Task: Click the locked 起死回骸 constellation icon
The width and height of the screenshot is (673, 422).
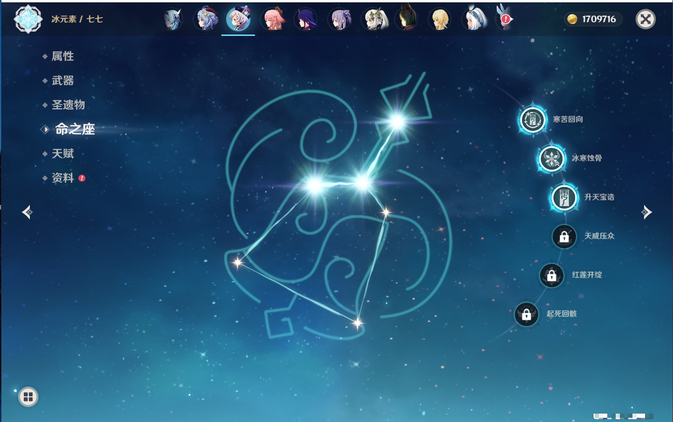Action: [x=526, y=314]
